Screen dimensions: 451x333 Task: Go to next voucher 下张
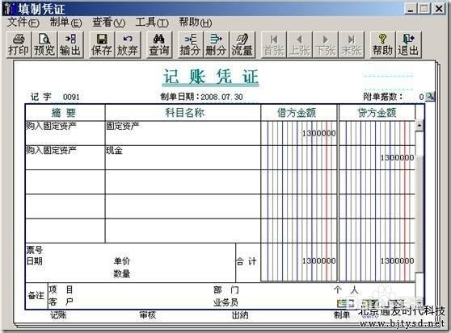pyautogui.click(x=325, y=45)
